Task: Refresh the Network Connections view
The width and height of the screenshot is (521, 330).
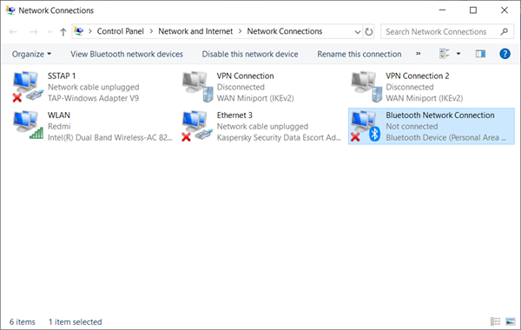Action: tap(369, 32)
